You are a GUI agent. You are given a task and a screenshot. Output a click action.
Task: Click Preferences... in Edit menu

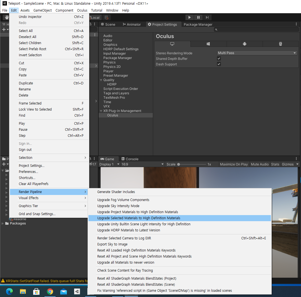pos(49,172)
